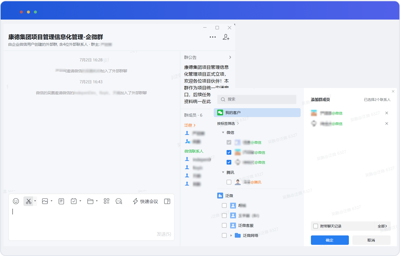
Task: Close the 添加群成员 dialog
Action: click(x=393, y=91)
